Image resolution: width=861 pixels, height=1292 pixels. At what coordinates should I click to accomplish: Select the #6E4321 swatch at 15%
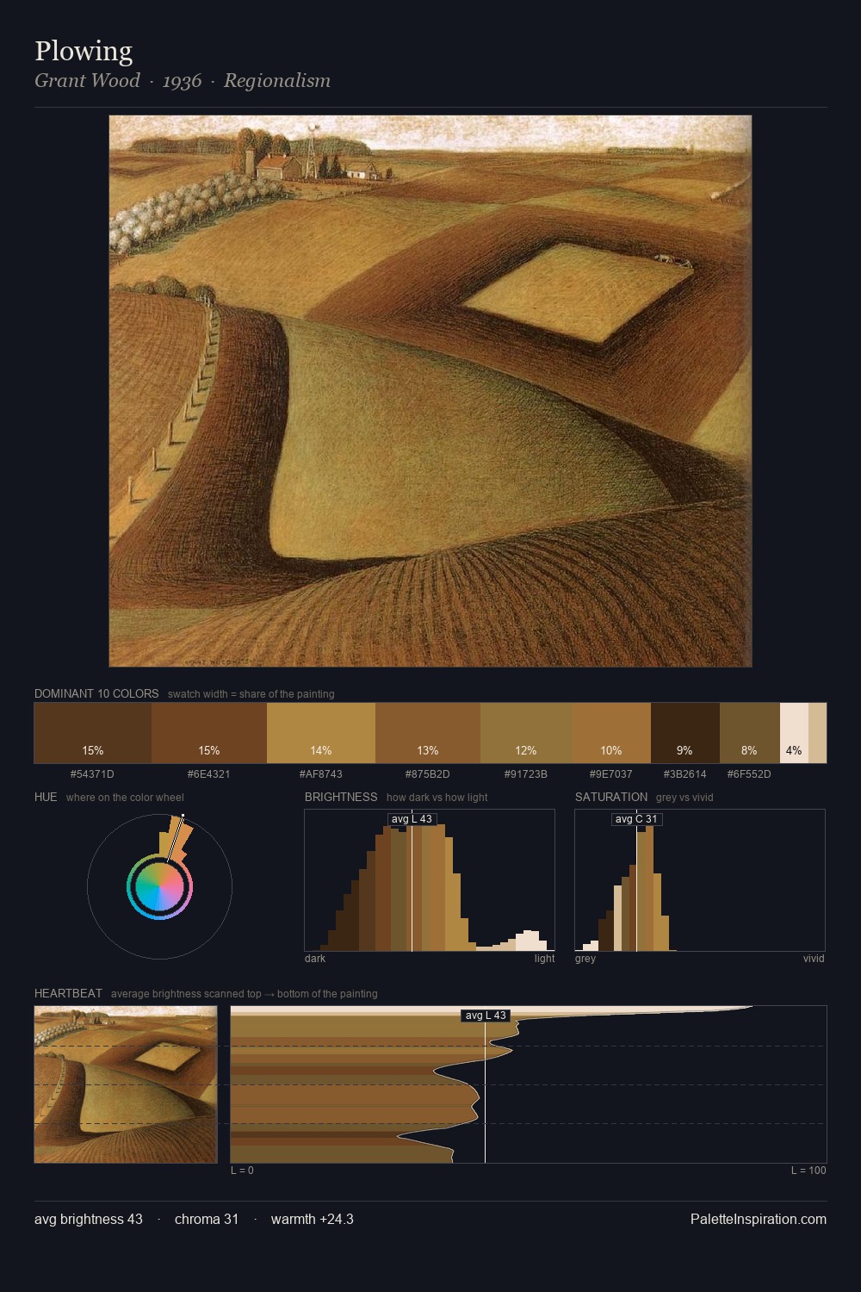pos(209,733)
